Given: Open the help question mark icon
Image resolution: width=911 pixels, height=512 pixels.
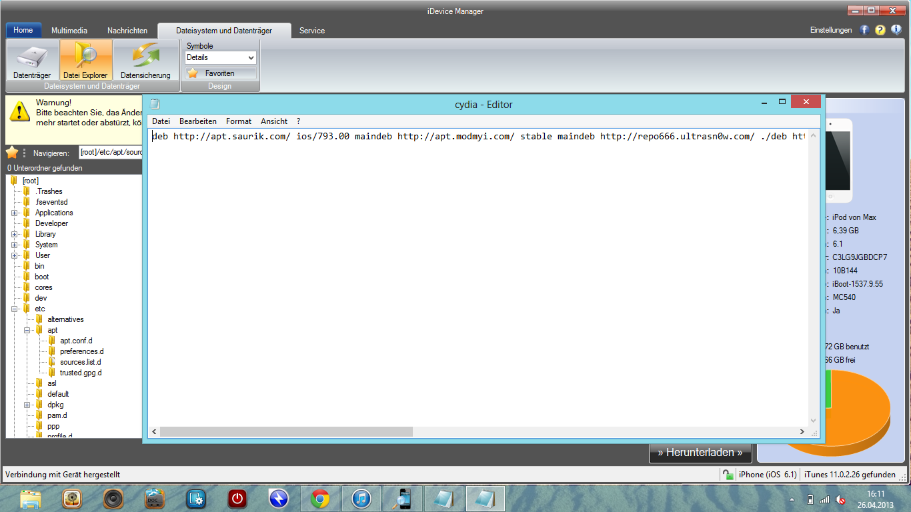Looking at the screenshot, I should pos(880,30).
